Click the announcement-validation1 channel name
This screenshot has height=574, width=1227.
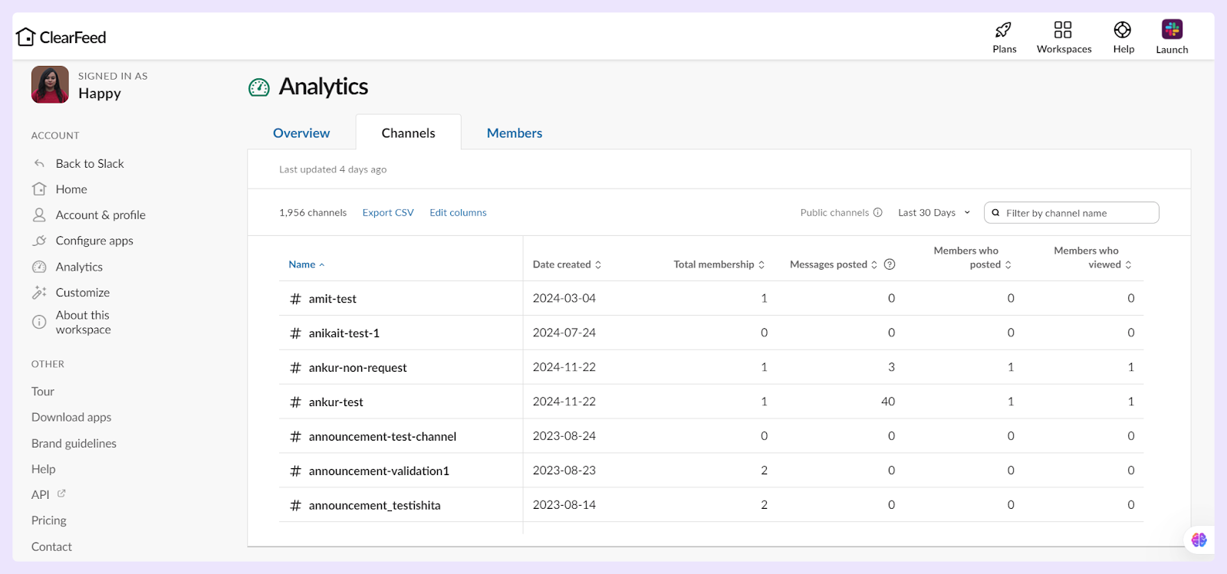379,471
